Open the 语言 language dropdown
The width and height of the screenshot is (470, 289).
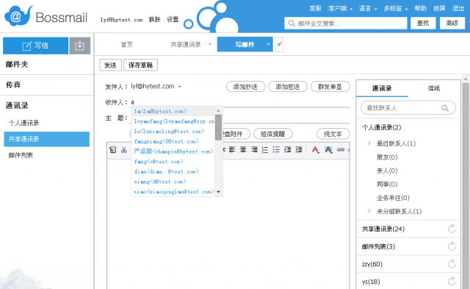click(x=368, y=8)
